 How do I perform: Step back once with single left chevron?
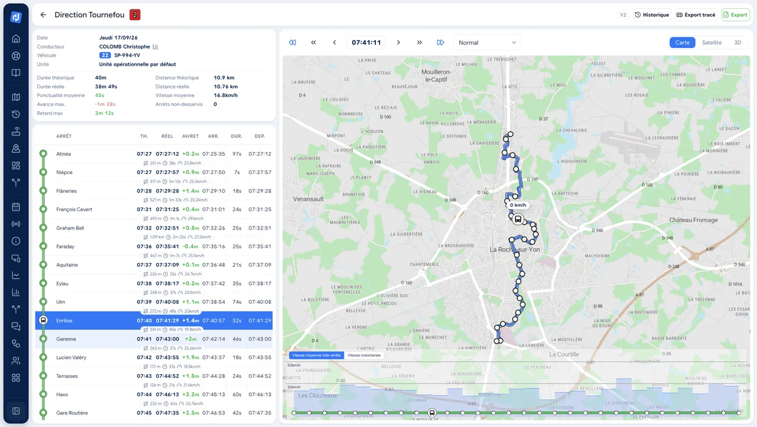point(334,42)
